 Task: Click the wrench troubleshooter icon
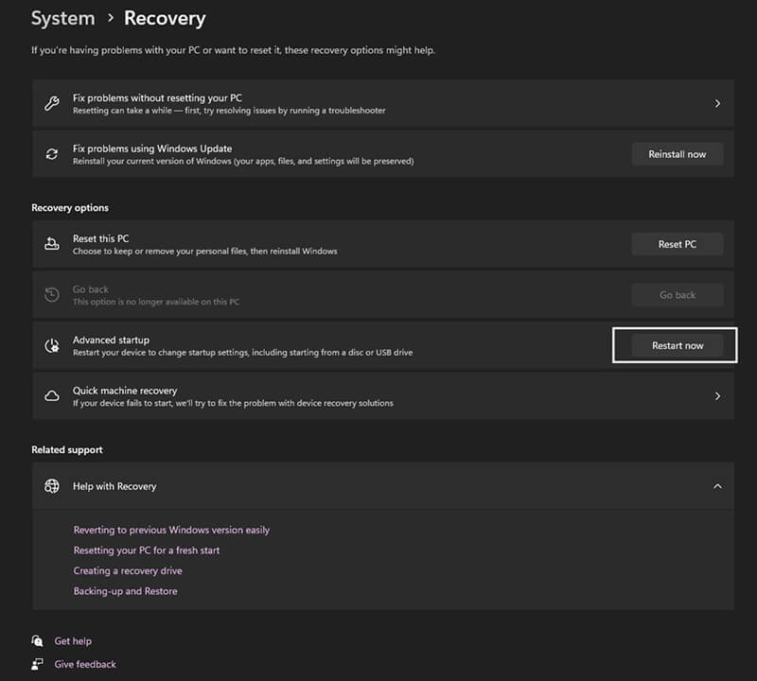point(52,103)
